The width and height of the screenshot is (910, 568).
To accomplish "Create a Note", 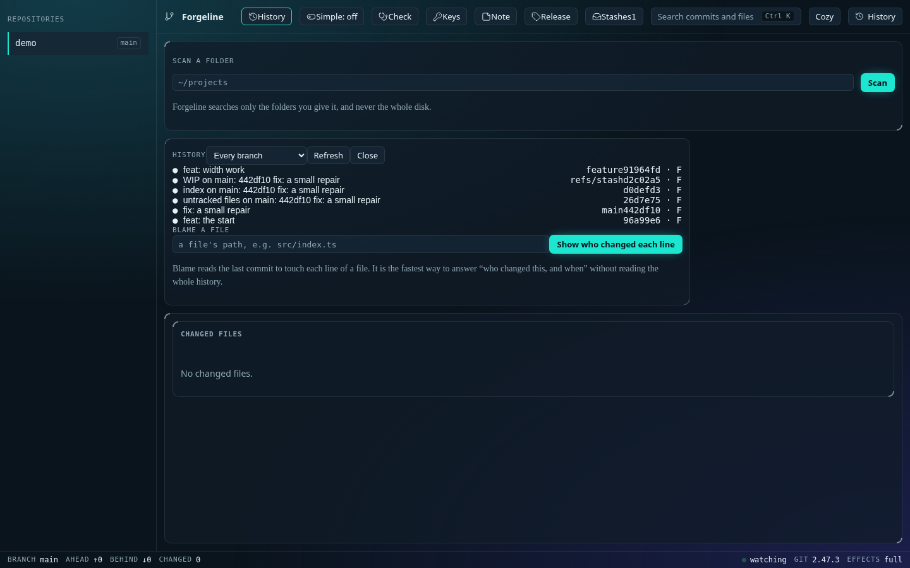I will point(495,16).
